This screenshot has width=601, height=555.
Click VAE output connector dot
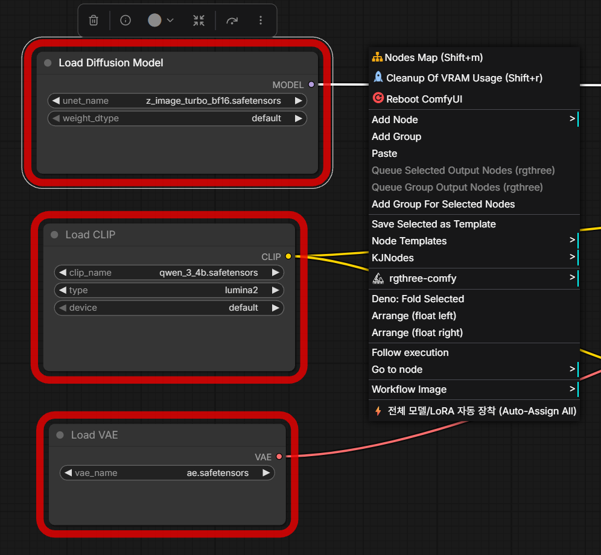click(x=279, y=457)
